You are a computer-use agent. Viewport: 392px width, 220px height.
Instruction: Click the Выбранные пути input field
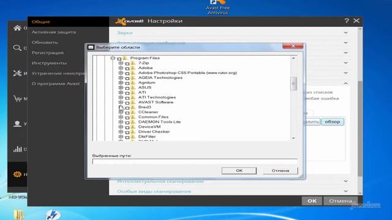pyautogui.click(x=195, y=161)
